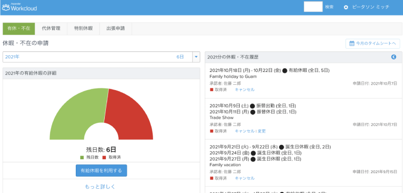The height and width of the screenshot is (193, 403).
Task: Expand the 2021年 year dropdown arrow
Action: [196, 57]
